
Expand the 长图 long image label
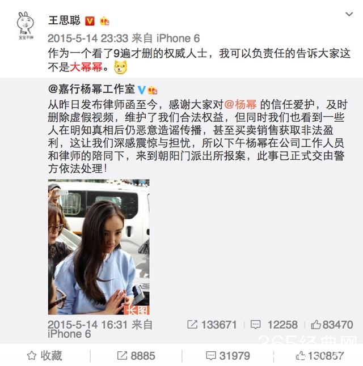137,310
